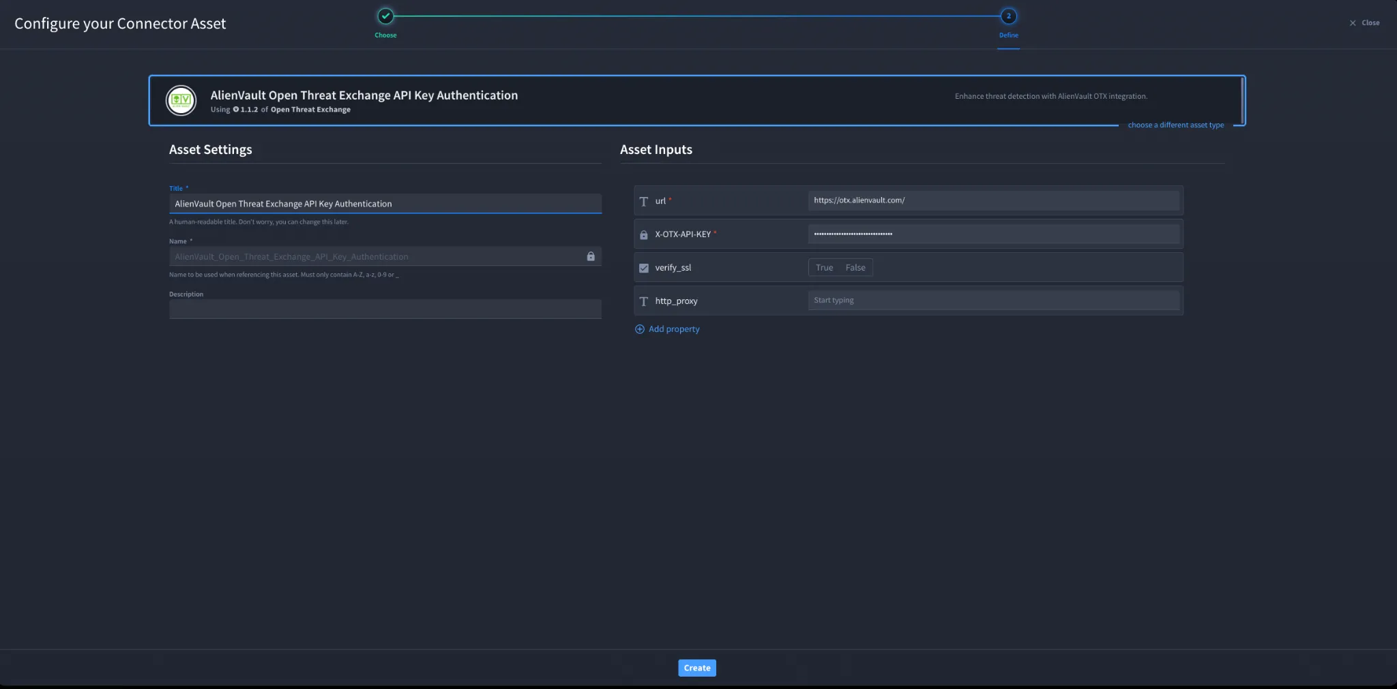Click the http_proxy Start typing field
This screenshot has height=689, width=1397.
[x=994, y=301]
